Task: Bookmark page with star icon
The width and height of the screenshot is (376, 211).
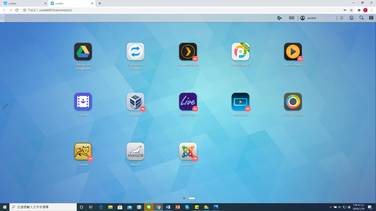Action: (x=351, y=10)
